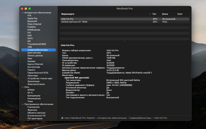Open Wi-Fi network info
This screenshot has height=129, width=206.
(x=30, y=93)
